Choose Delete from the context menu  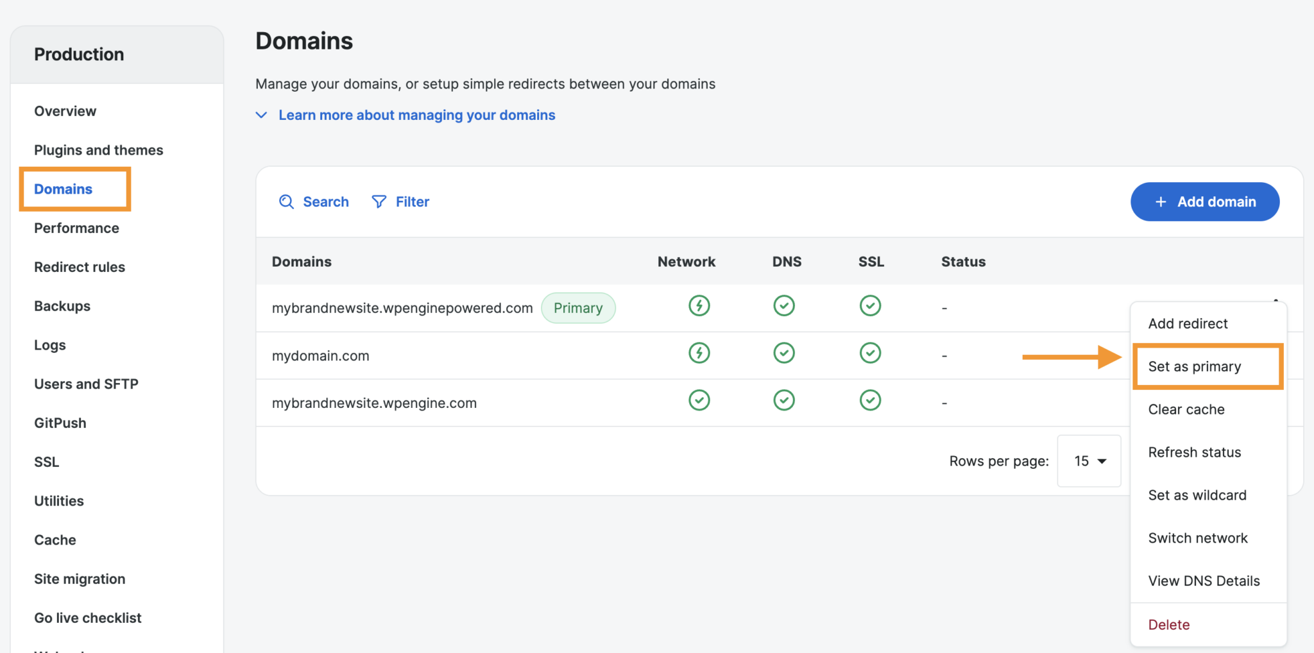(1168, 623)
